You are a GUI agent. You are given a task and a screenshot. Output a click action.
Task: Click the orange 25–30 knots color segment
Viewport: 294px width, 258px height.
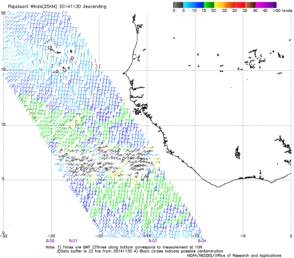[x=230, y=5]
